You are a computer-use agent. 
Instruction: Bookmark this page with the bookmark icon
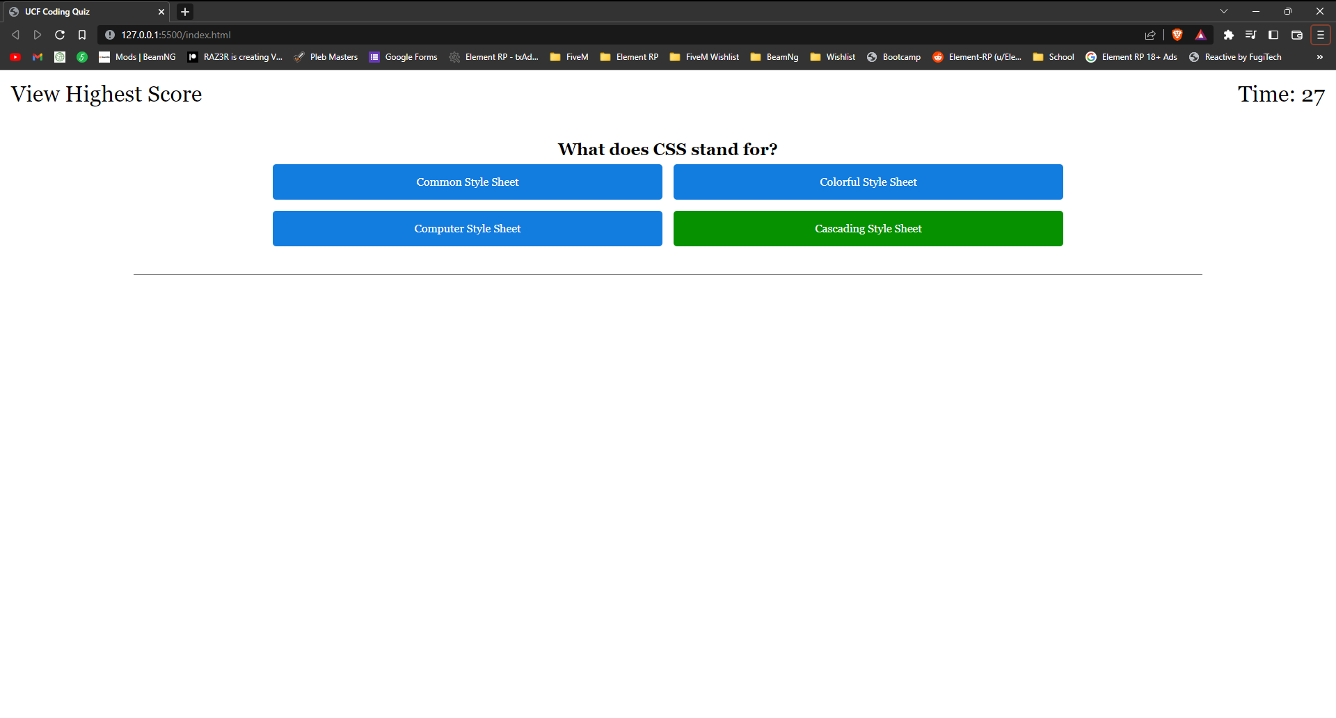tap(82, 35)
